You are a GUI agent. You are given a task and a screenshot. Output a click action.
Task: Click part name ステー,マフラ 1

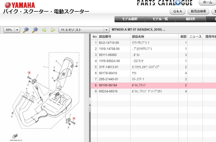point(138,79)
